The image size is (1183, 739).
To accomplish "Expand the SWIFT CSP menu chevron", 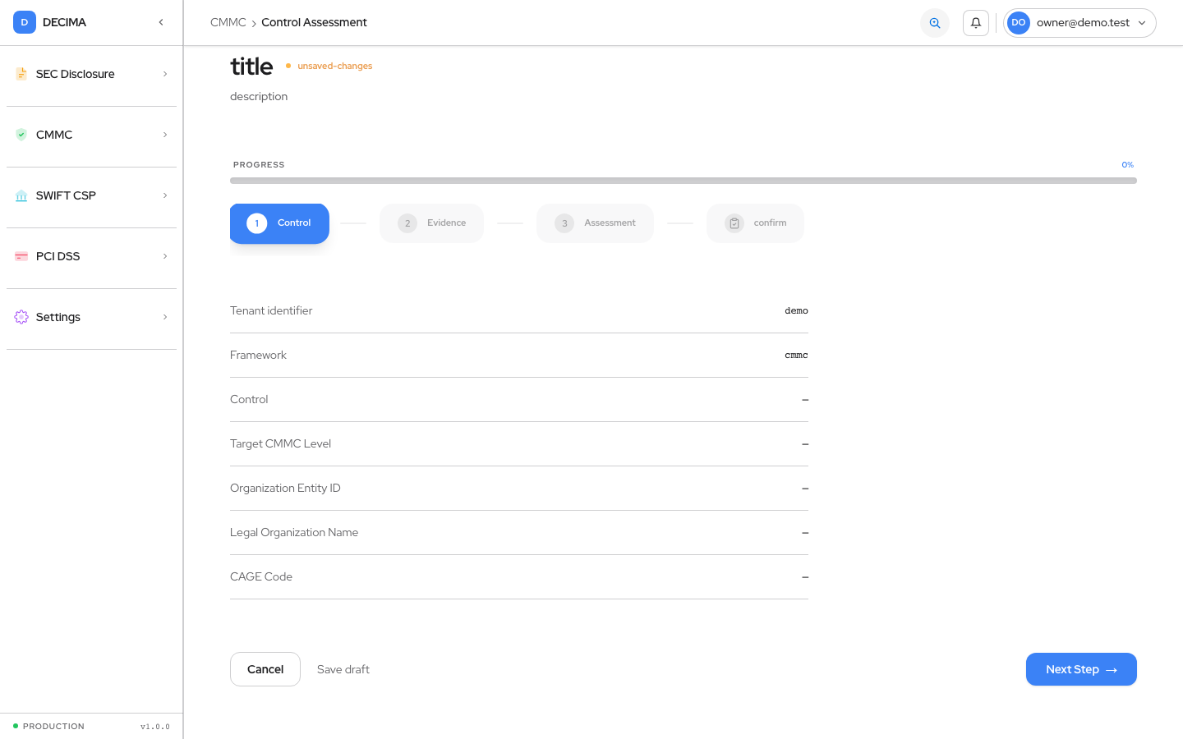I will [165, 195].
